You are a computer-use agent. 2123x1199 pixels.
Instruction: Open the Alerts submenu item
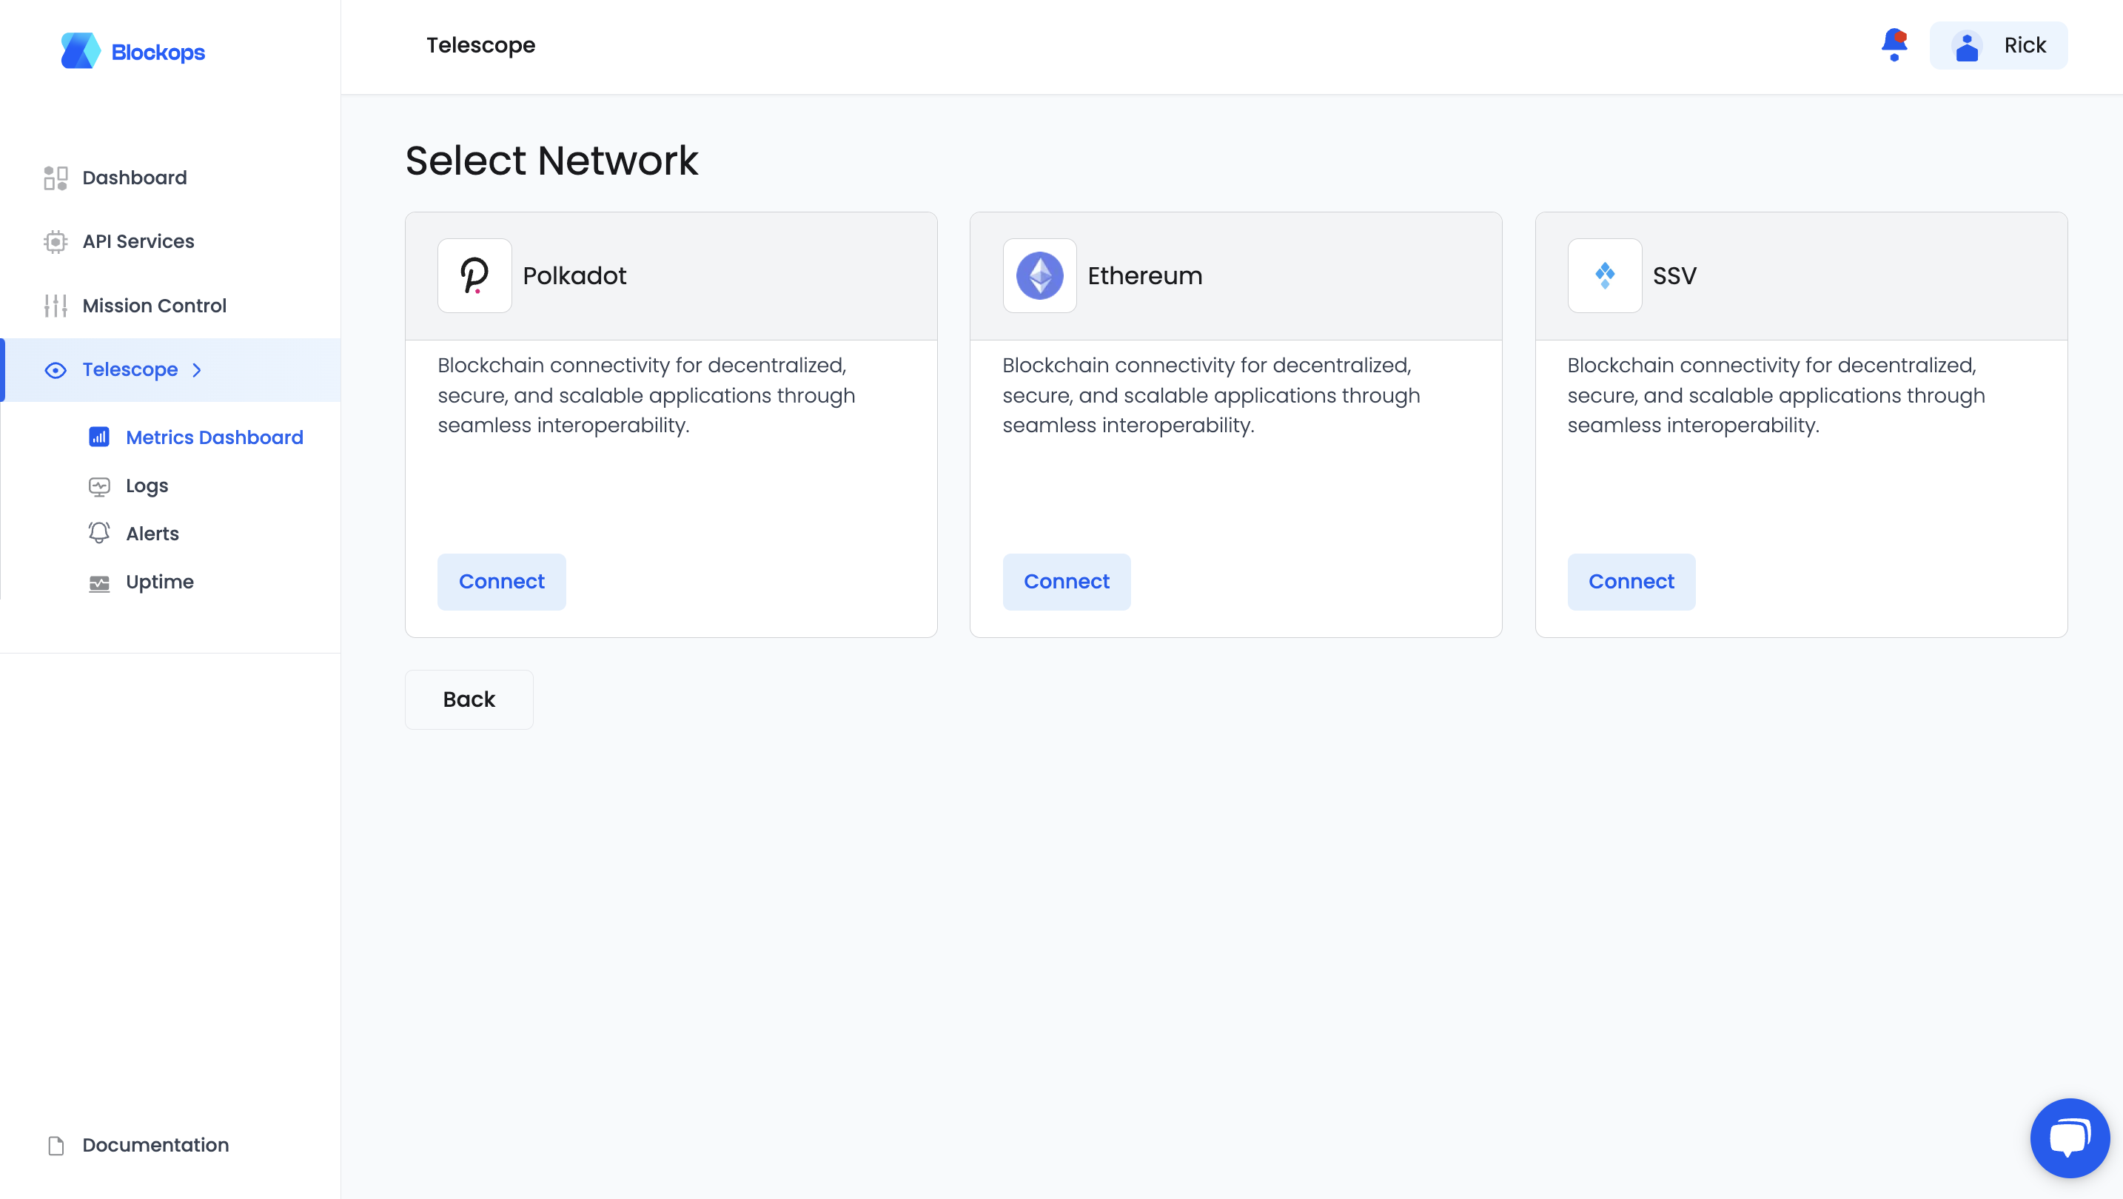(x=152, y=533)
